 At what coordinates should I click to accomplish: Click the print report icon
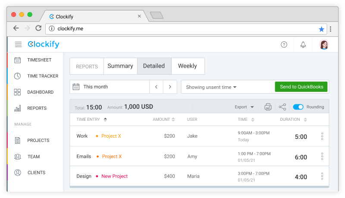pos(268,107)
